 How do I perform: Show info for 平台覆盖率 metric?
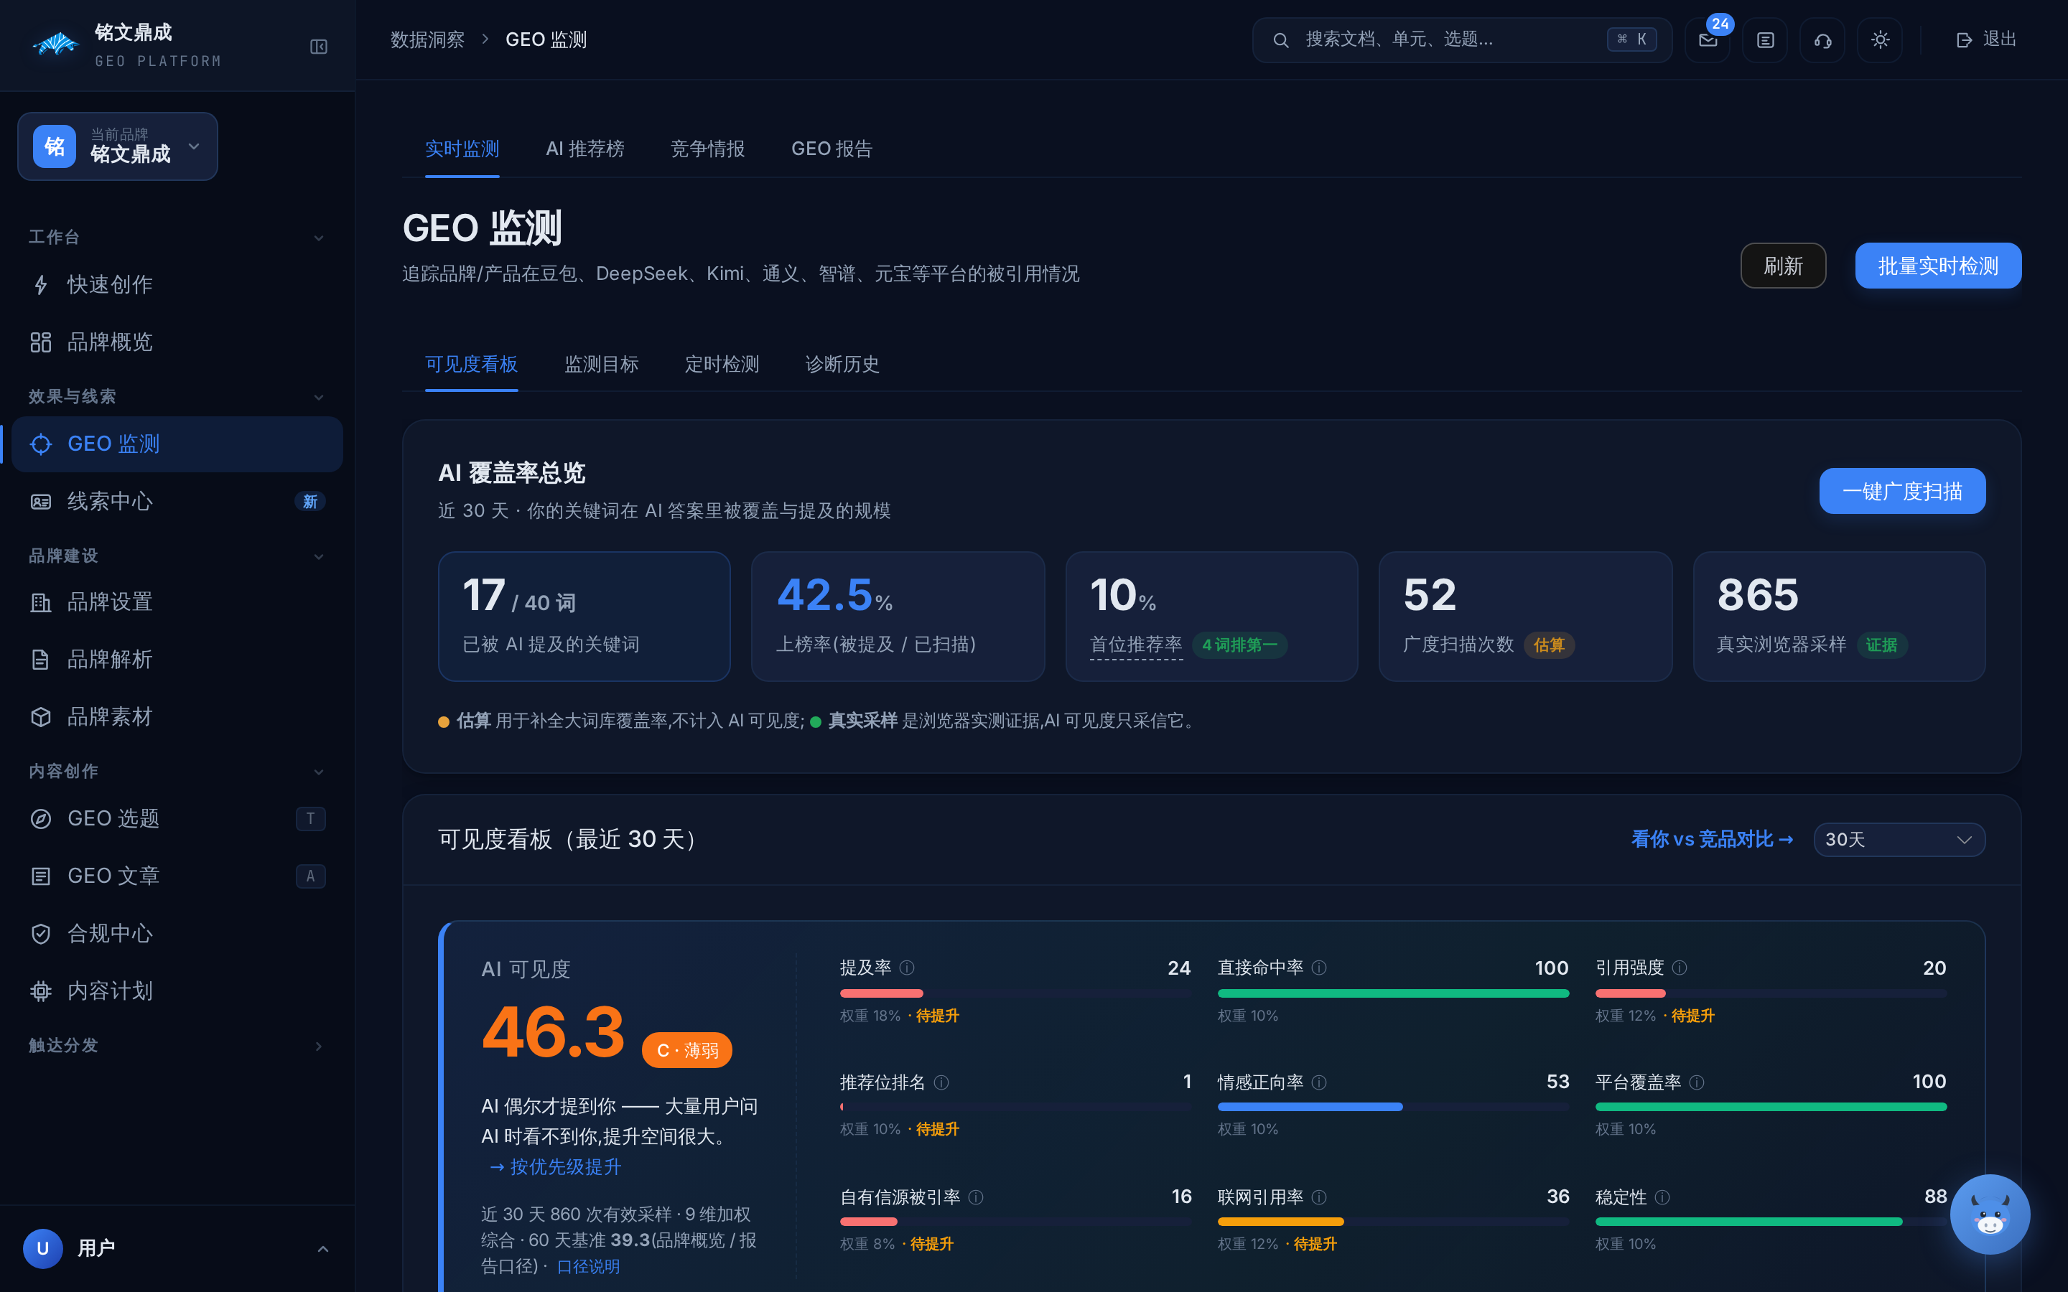1697,1082
